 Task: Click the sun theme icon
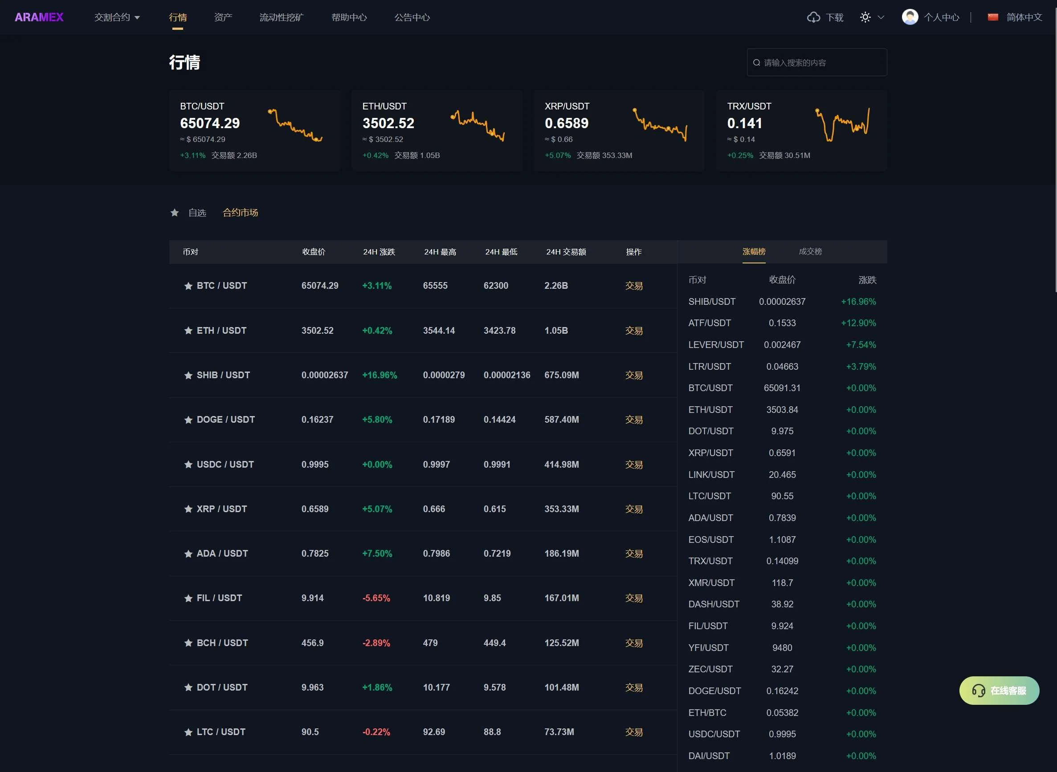[x=865, y=17]
